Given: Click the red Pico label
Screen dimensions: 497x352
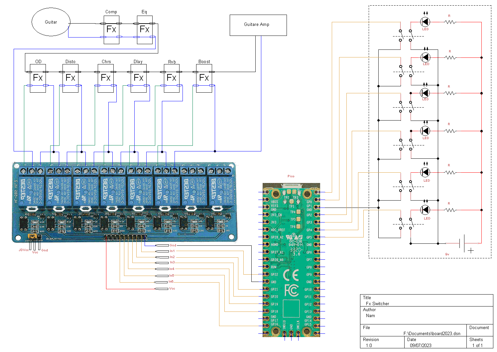Looking at the screenshot, I should pyautogui.click(x=291, y=176).
